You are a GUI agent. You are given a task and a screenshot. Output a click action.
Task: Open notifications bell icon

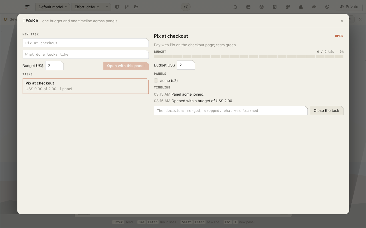(x=235, y=7)
